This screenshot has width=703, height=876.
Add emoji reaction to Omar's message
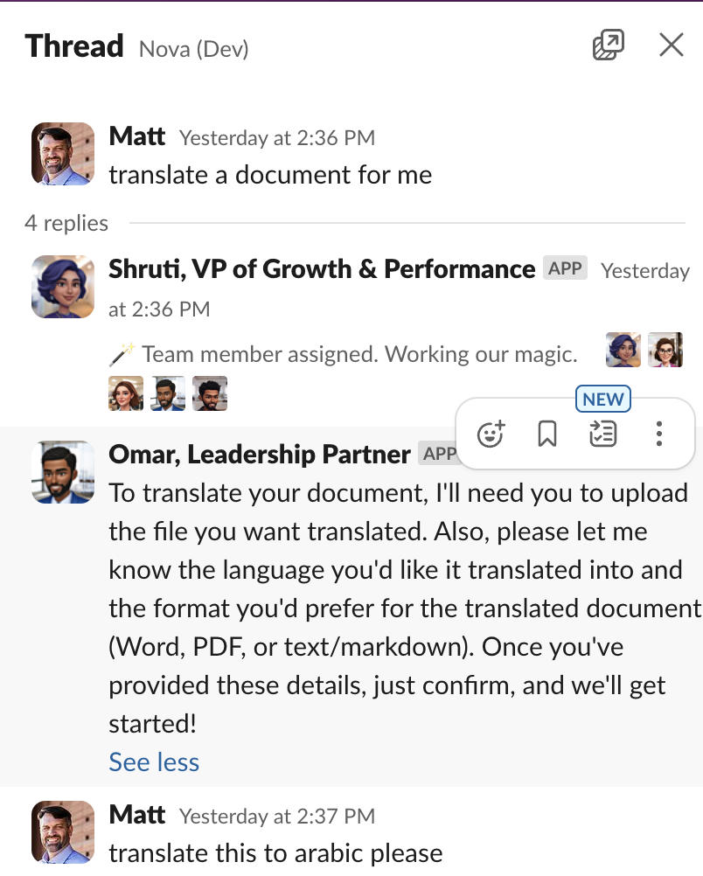tap(491, 434)
